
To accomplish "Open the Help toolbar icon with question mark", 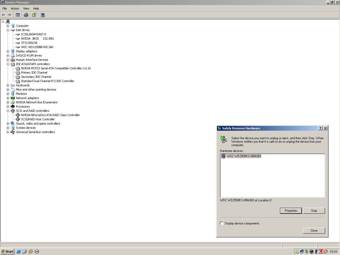I will pyautogui.click(x=34, y=15).
